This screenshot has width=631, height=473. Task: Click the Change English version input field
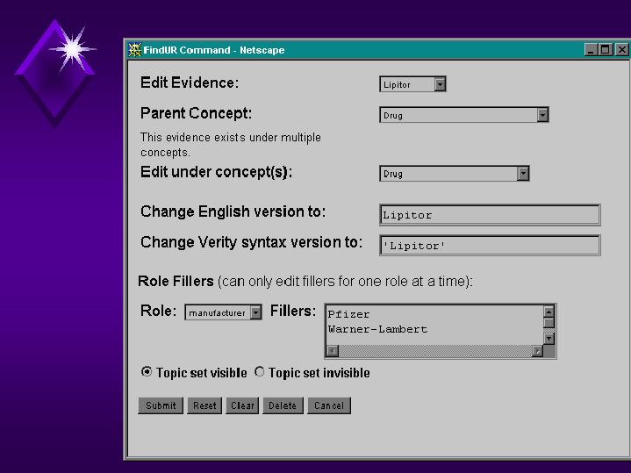point(490,215)
